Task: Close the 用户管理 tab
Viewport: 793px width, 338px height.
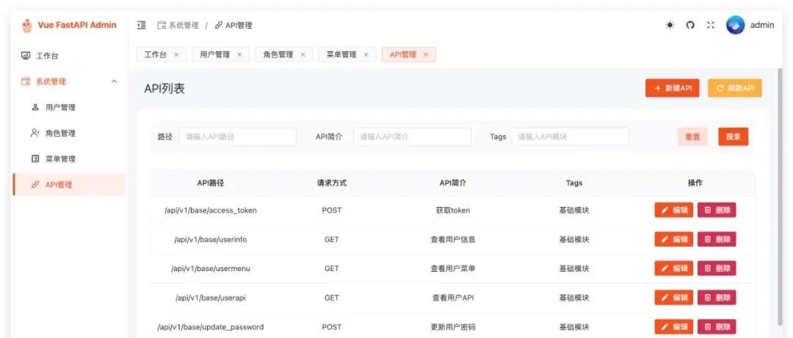Action: (239, 54)
